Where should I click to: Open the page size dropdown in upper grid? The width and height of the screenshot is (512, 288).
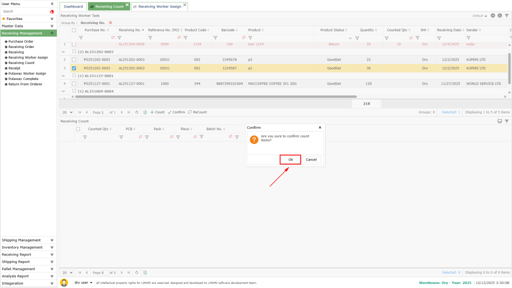pos(67,112)
